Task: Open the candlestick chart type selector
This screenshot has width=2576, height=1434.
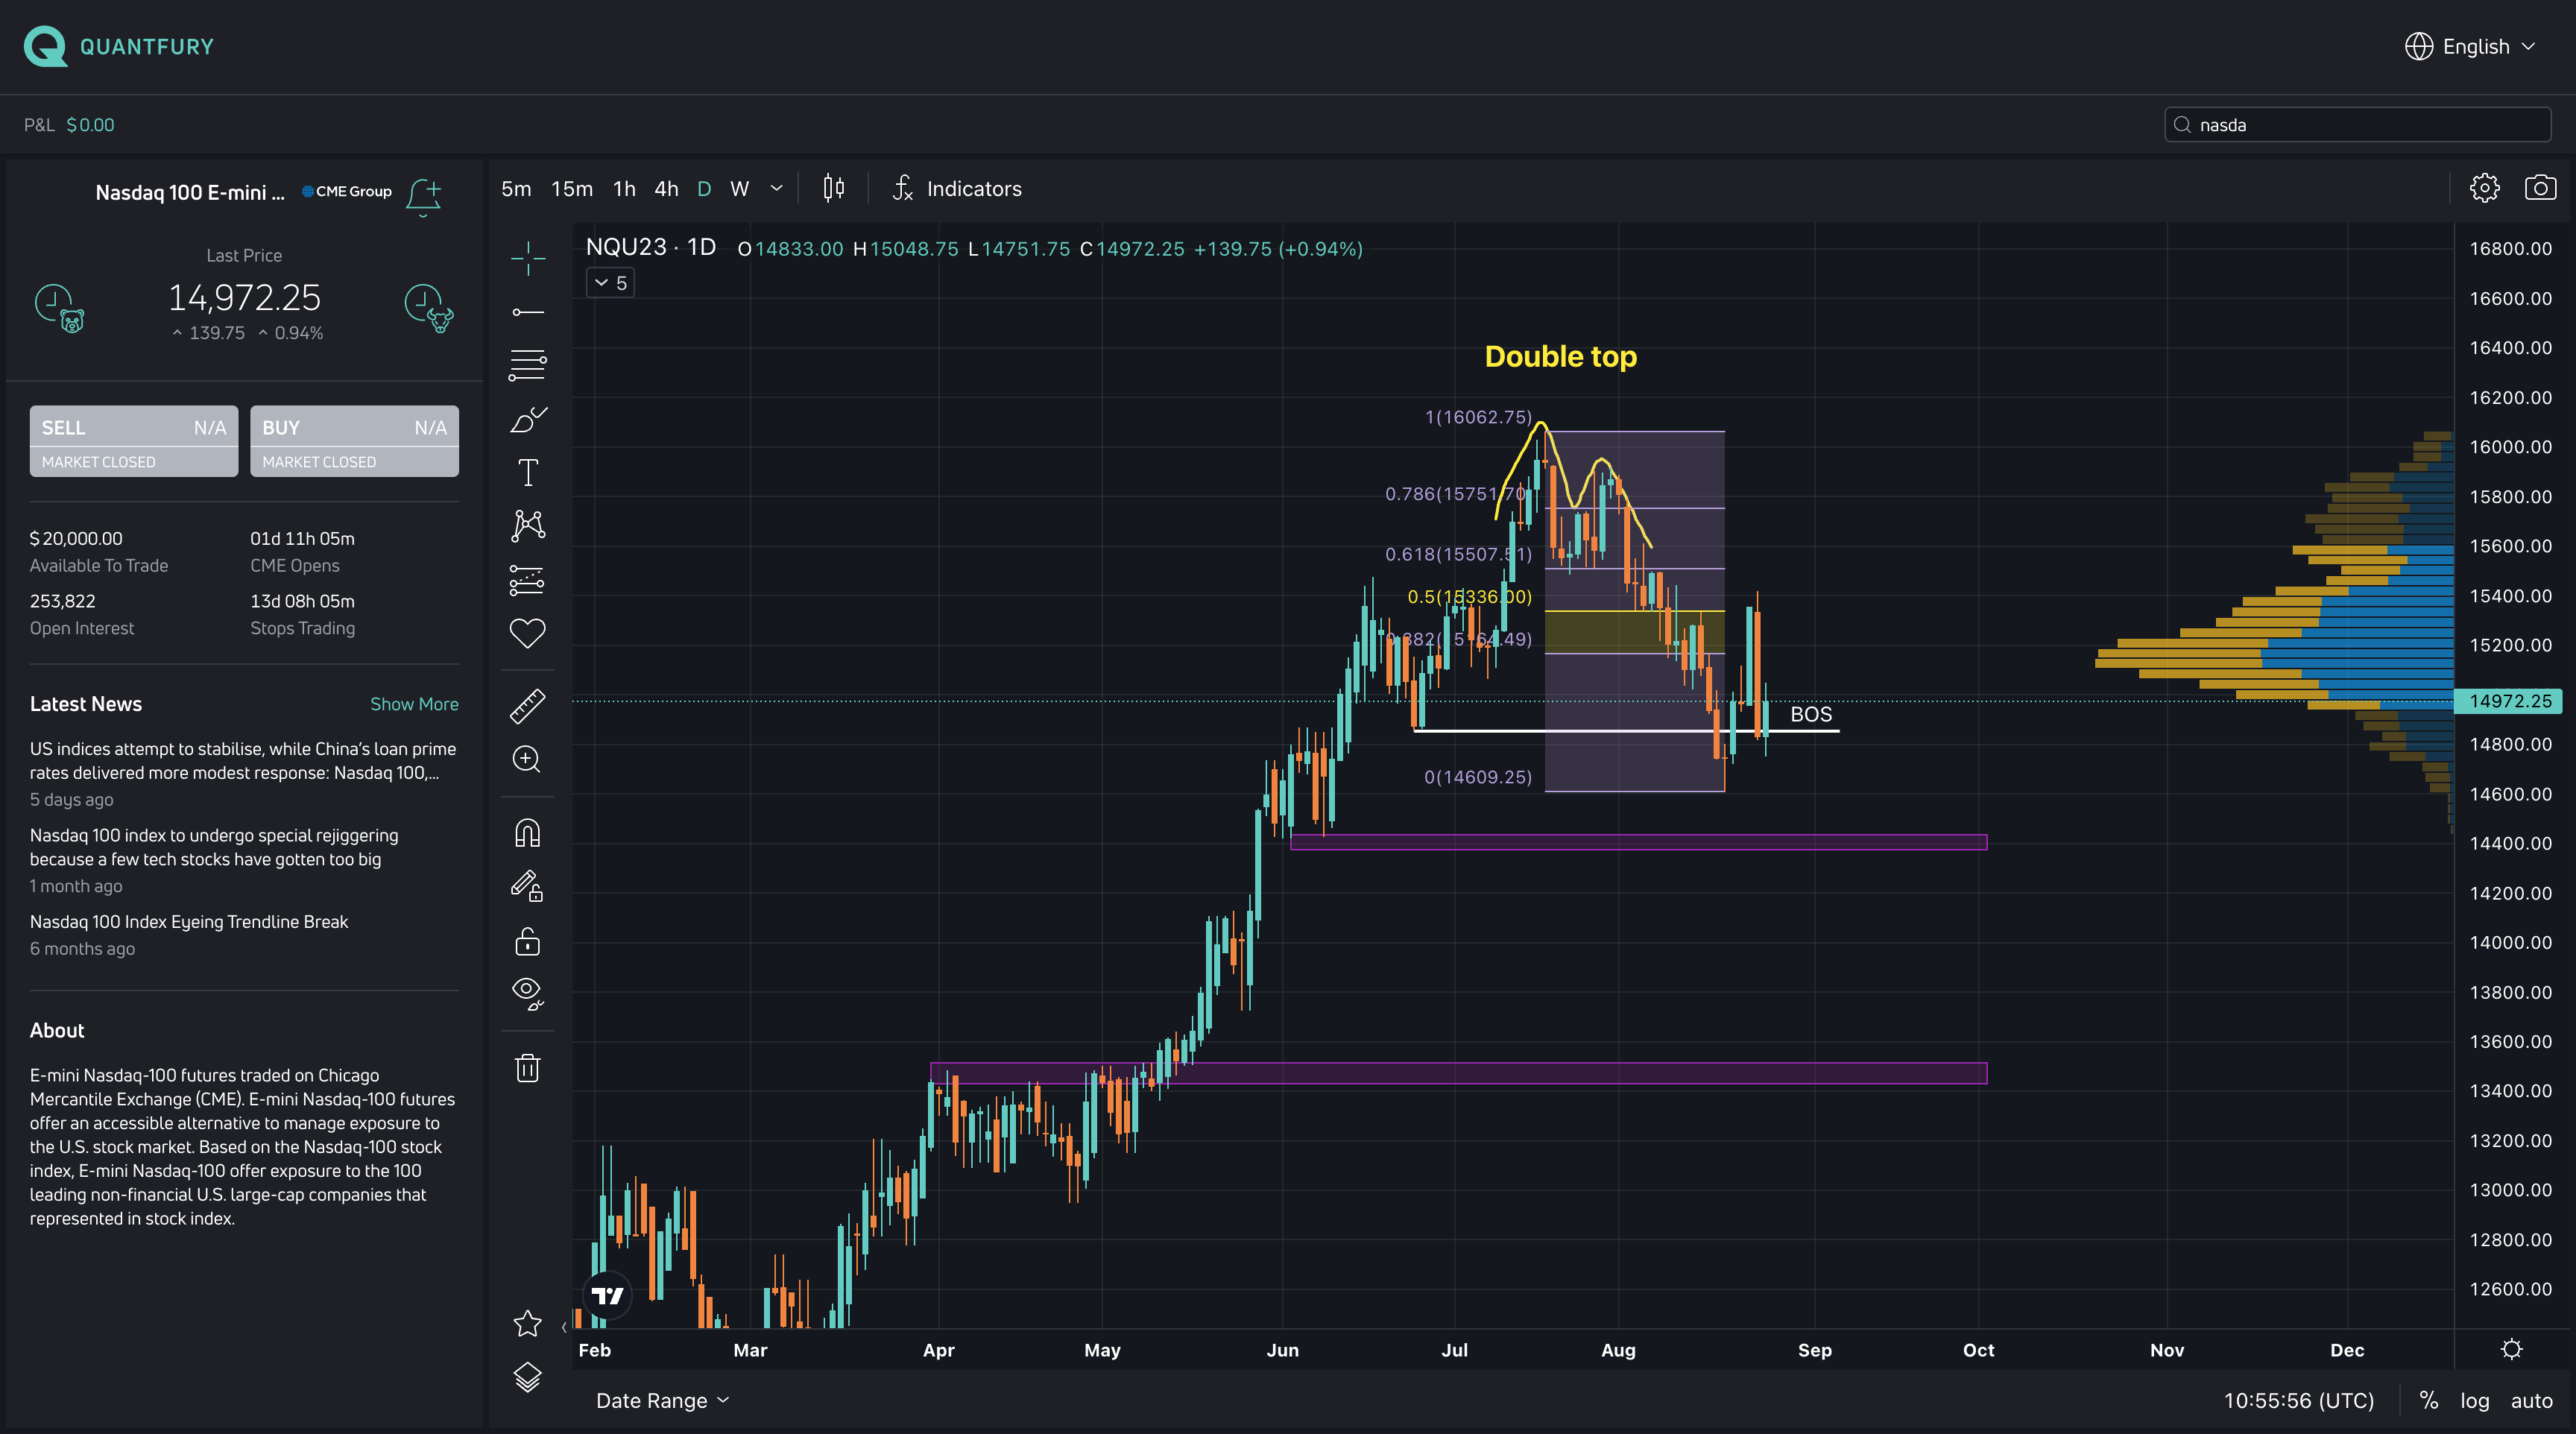Action: pos(834,188)
